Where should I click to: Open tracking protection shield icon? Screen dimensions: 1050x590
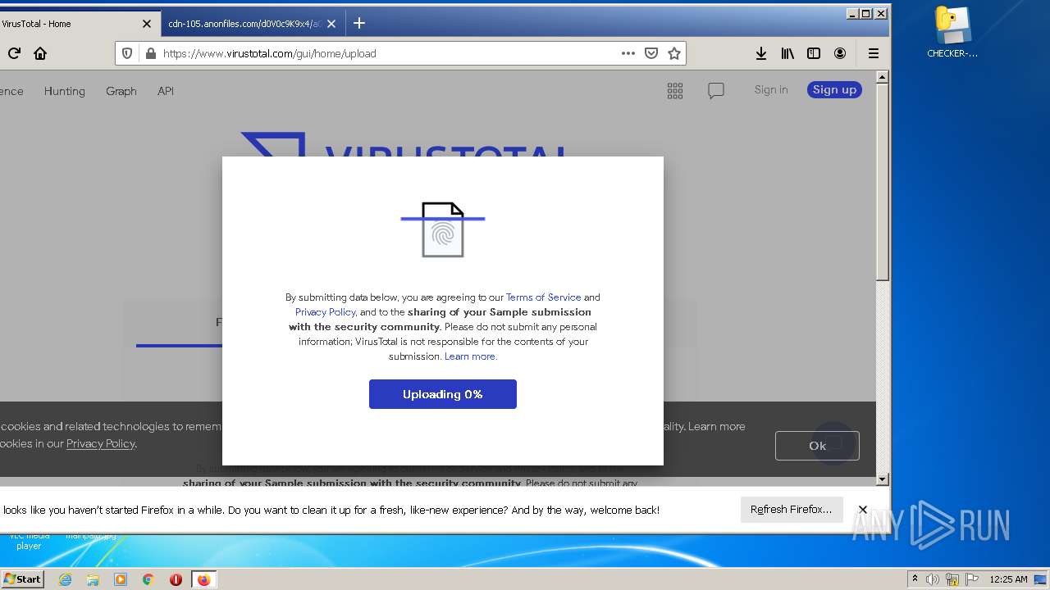click(127, 53)
